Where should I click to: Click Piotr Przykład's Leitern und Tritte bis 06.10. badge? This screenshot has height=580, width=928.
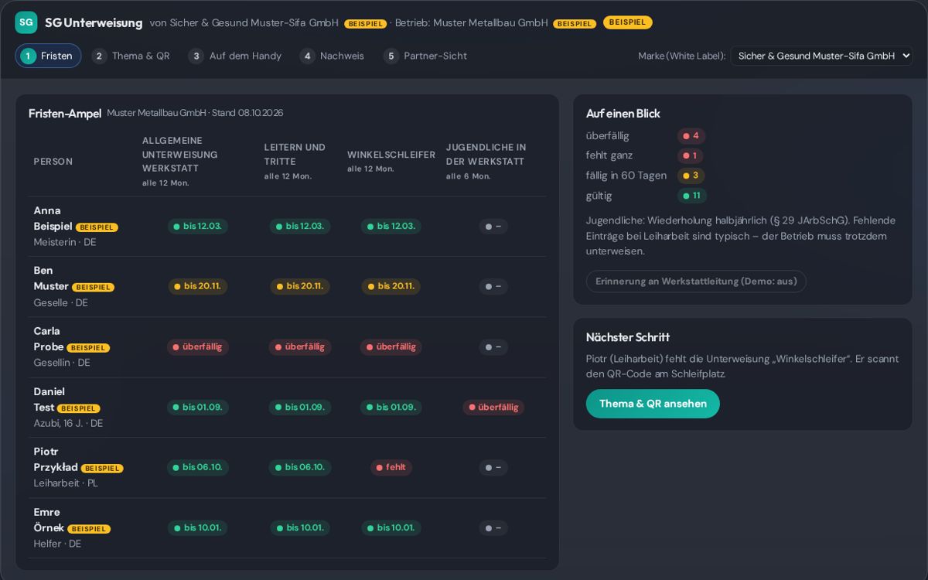(300, 467)
